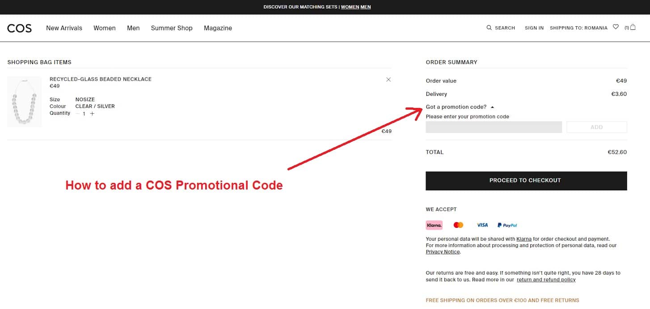Switch to the Summer Shop section

172,28
